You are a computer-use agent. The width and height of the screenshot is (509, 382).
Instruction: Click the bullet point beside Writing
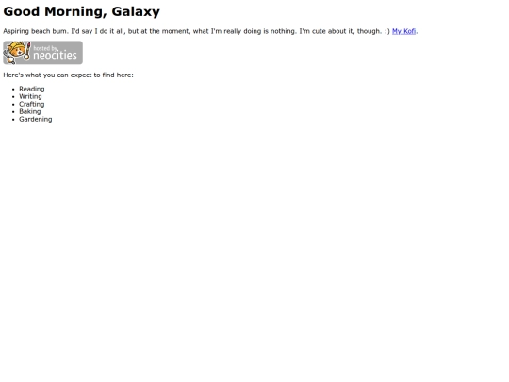[13, 96]
